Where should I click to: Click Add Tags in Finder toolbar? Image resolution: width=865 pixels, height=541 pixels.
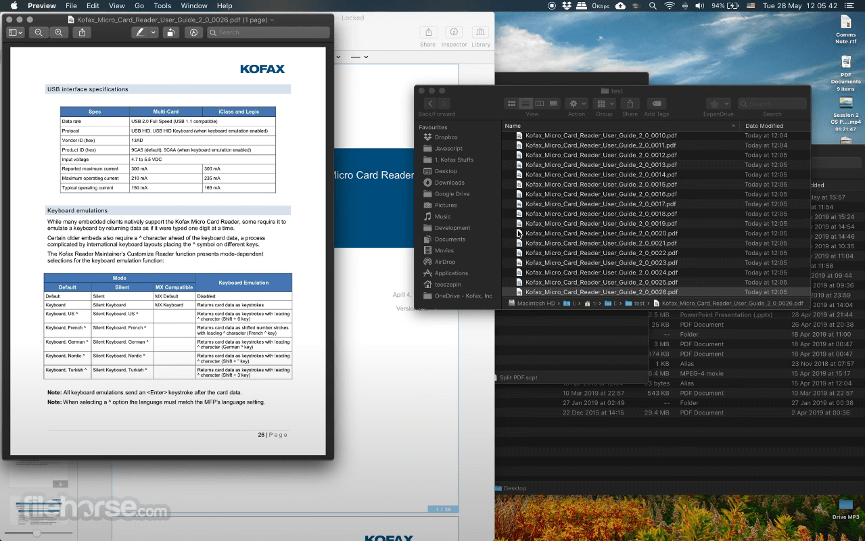click(x=656, y=103)
